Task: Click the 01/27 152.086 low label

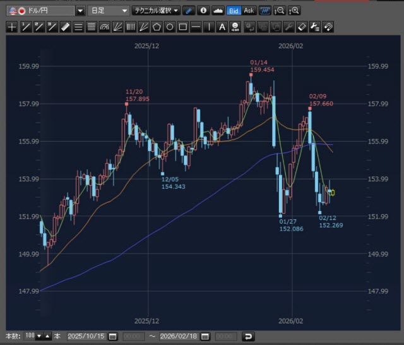Action: [x=291, y=225]
